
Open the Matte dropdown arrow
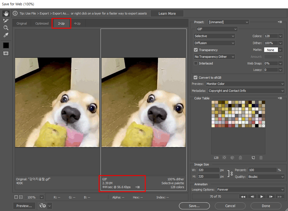tap(280, 50)
